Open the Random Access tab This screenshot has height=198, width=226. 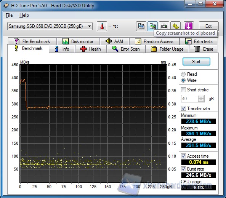pyautogui.click(x=154, y=42)
